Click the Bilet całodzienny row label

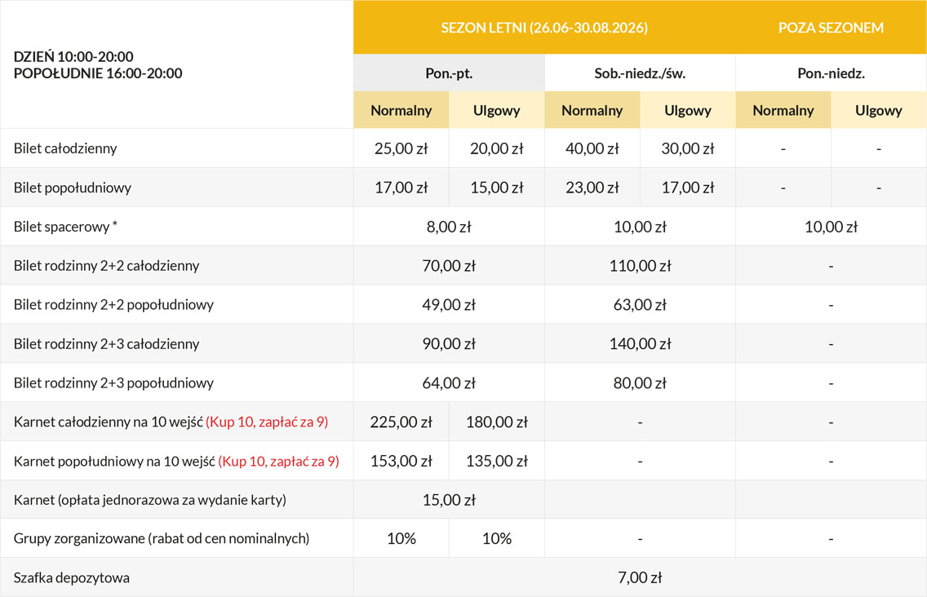pos(65,148)
